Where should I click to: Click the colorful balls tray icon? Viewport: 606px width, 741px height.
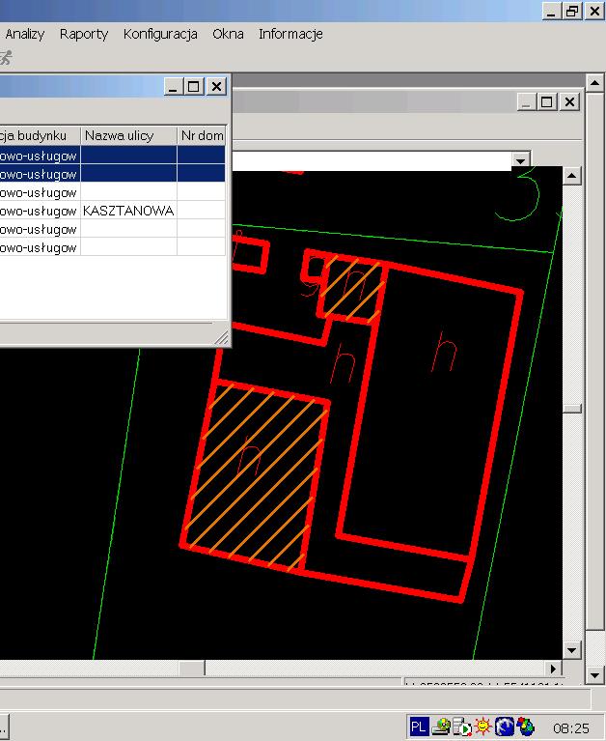[525, 727]
